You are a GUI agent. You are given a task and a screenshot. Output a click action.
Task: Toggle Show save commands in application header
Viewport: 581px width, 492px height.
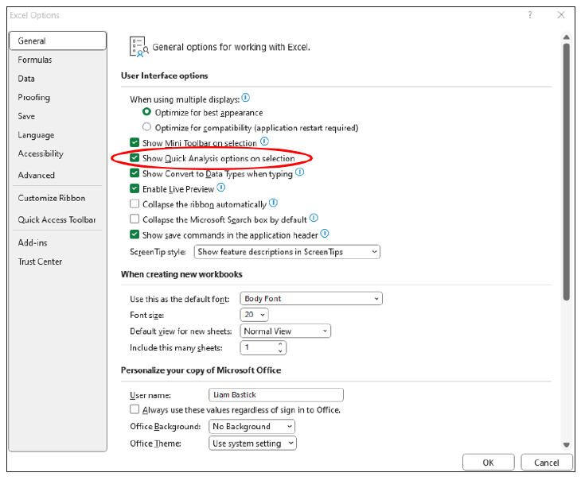[x=135, y=234]
